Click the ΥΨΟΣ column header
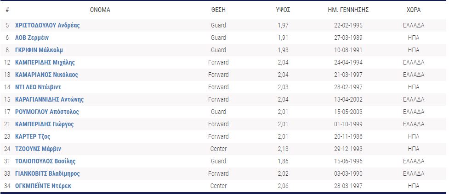This screenshot has height=194, width=449. click(x=283, y=10)
